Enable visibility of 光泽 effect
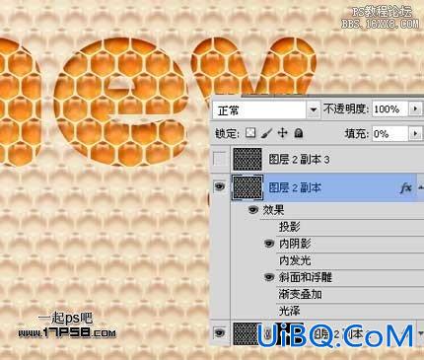The width and height of the screenshot is (424, 360). [x=269, y=311]
